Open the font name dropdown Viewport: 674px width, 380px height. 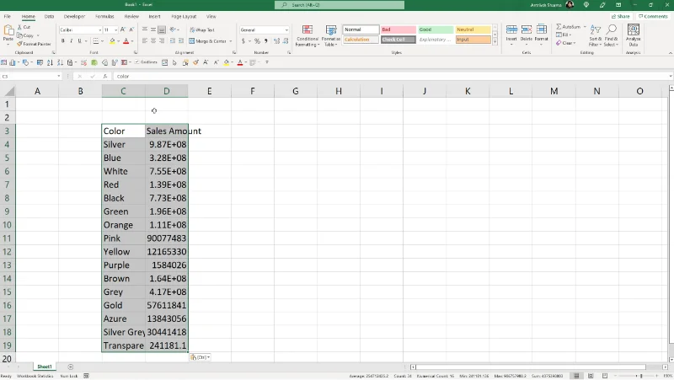coord(99,30)
